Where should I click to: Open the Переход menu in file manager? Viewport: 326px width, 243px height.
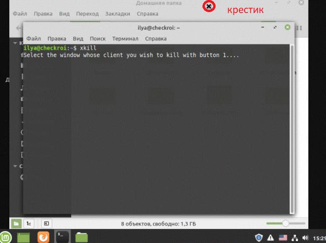pos(87,14)
